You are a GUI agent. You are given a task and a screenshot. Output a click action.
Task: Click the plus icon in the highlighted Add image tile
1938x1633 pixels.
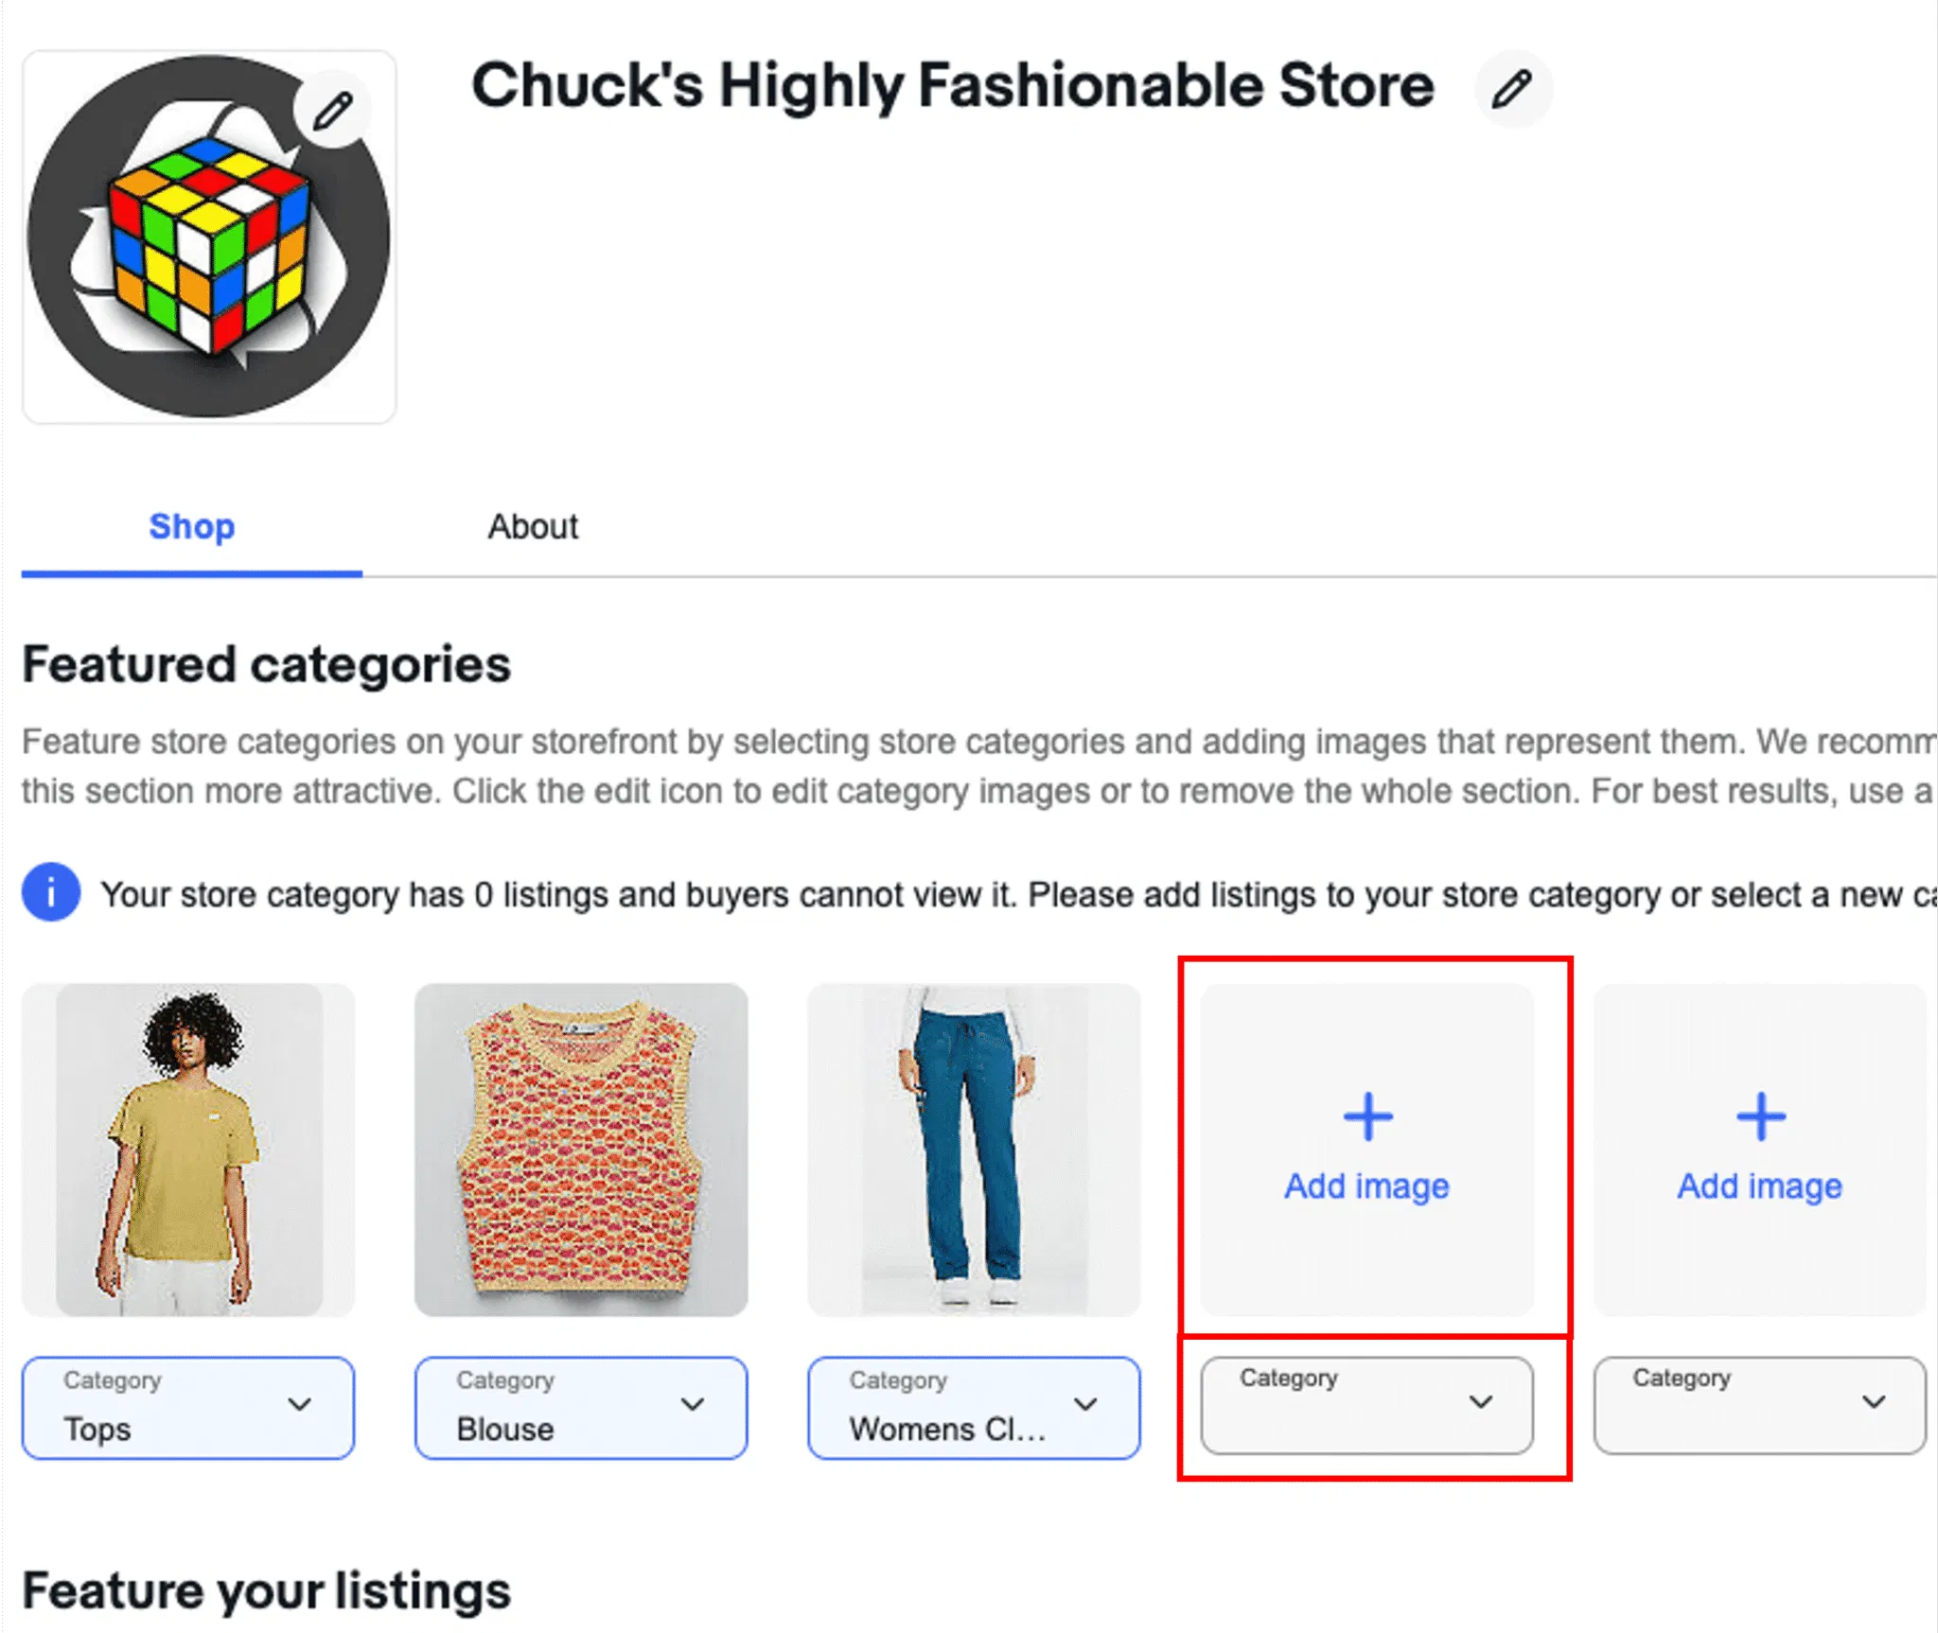[x=1367, y=1116]
